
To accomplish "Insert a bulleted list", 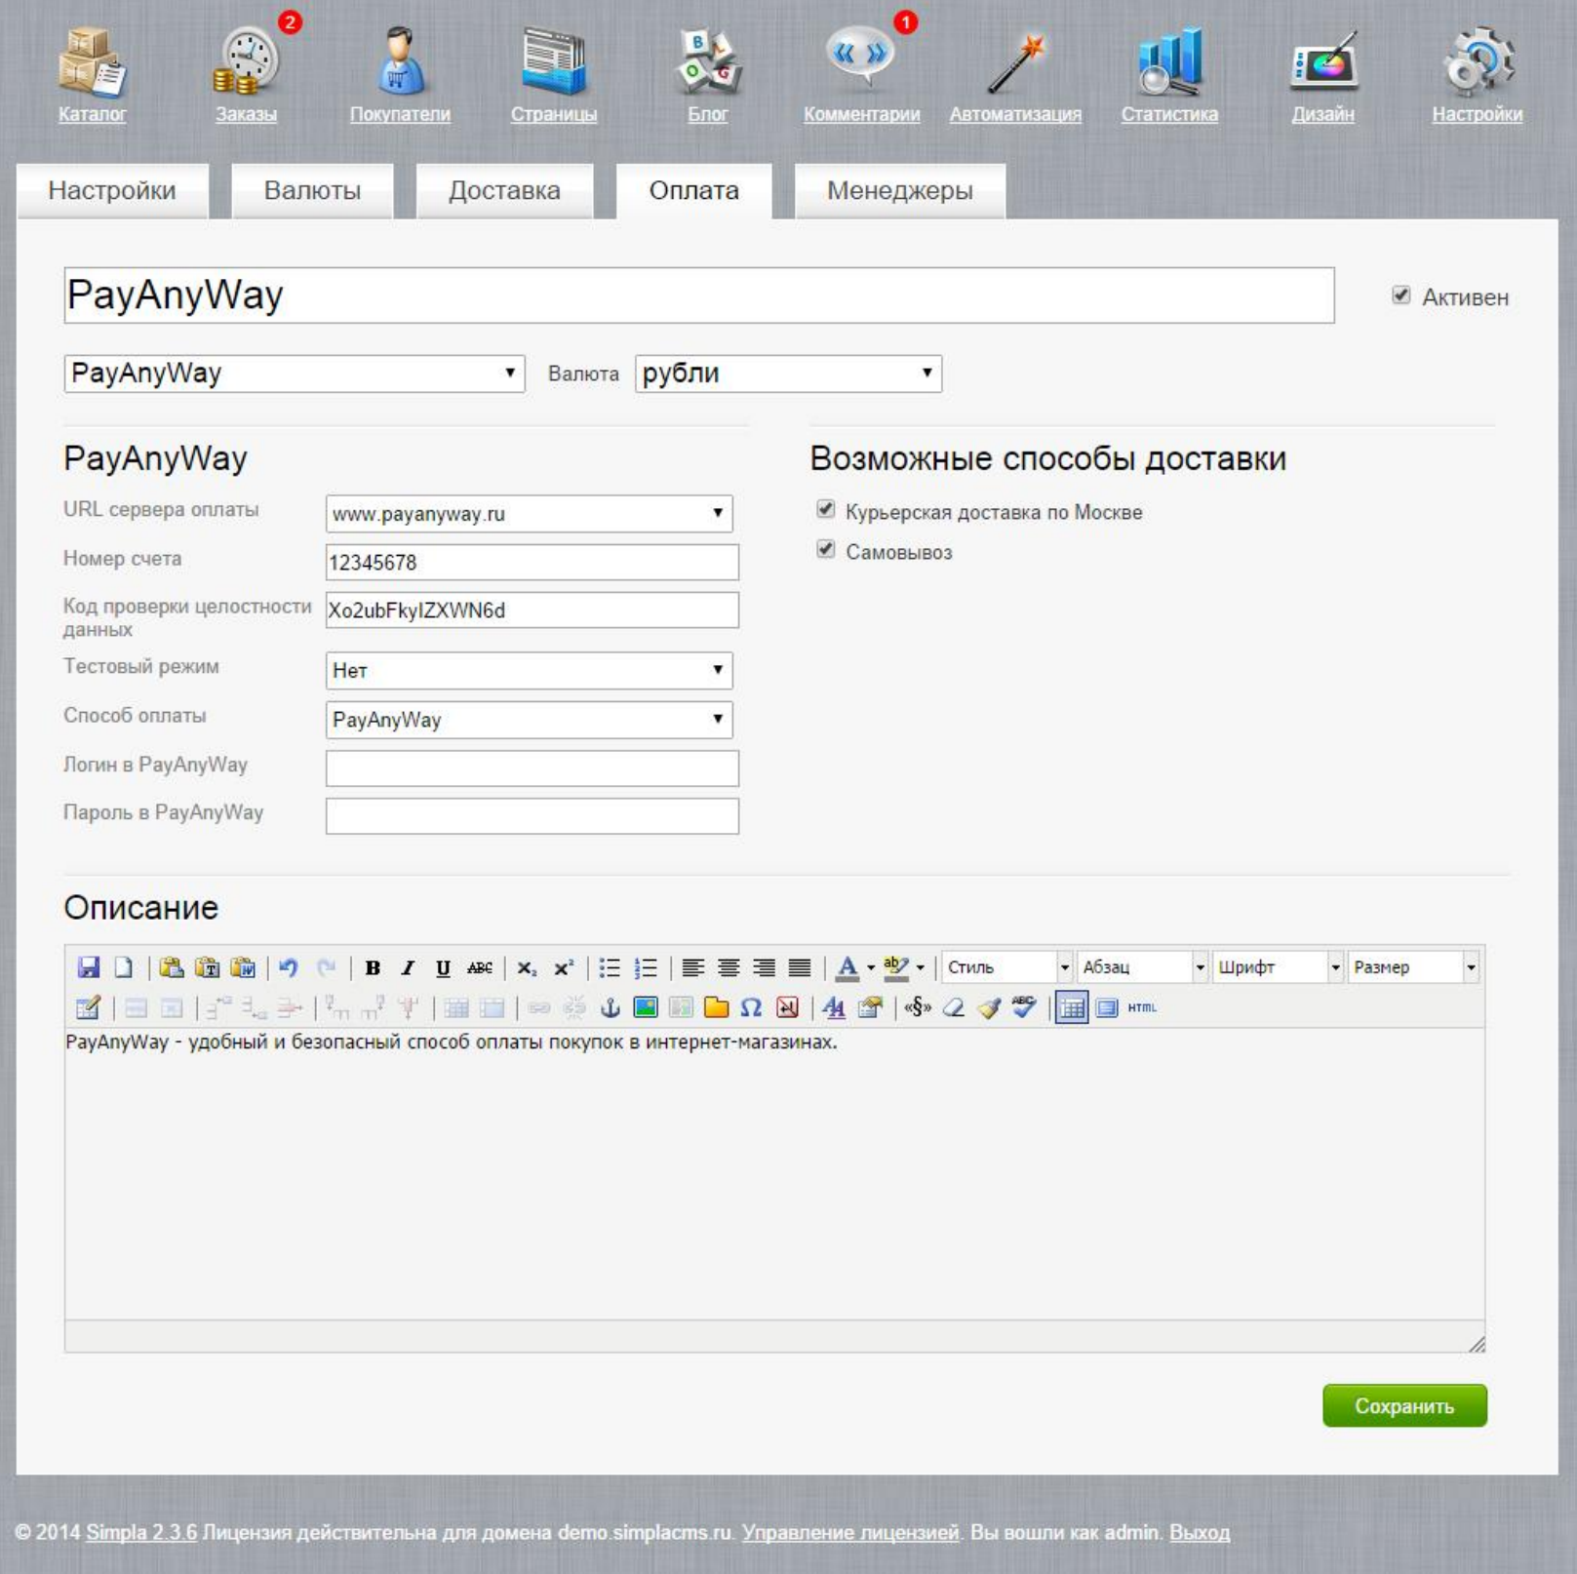I will pyautogui.click(x=610, y=967).
